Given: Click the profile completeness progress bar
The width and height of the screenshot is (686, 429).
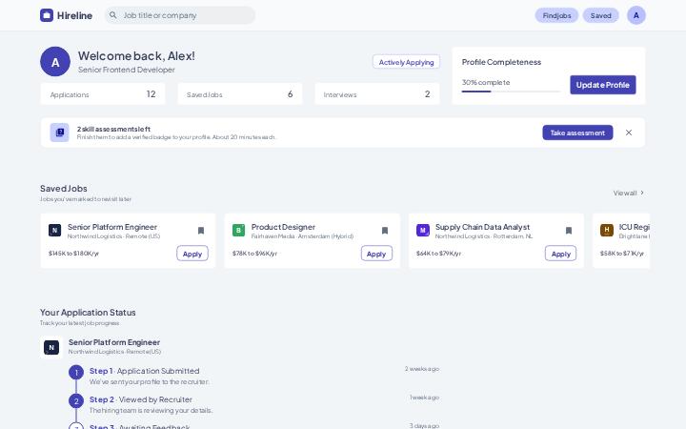Looking at the screenshot, I should pos(511,92).
